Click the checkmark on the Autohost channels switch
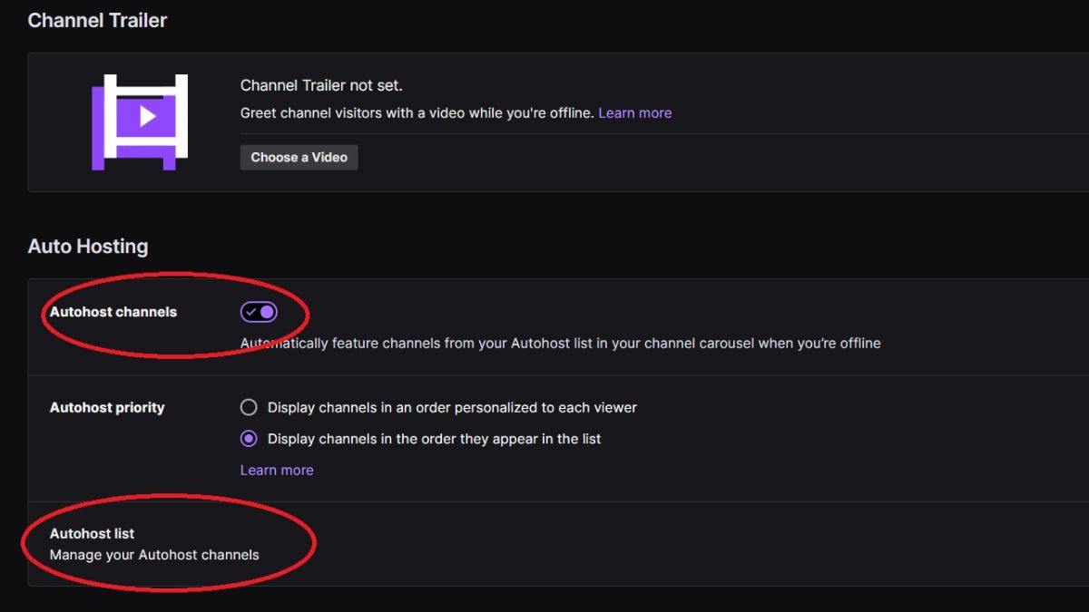1089x612 pixels. tap(251, 311)
